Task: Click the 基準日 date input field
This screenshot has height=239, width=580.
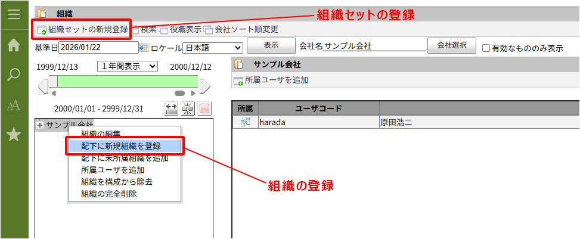Action: click(x=107, y=47)
